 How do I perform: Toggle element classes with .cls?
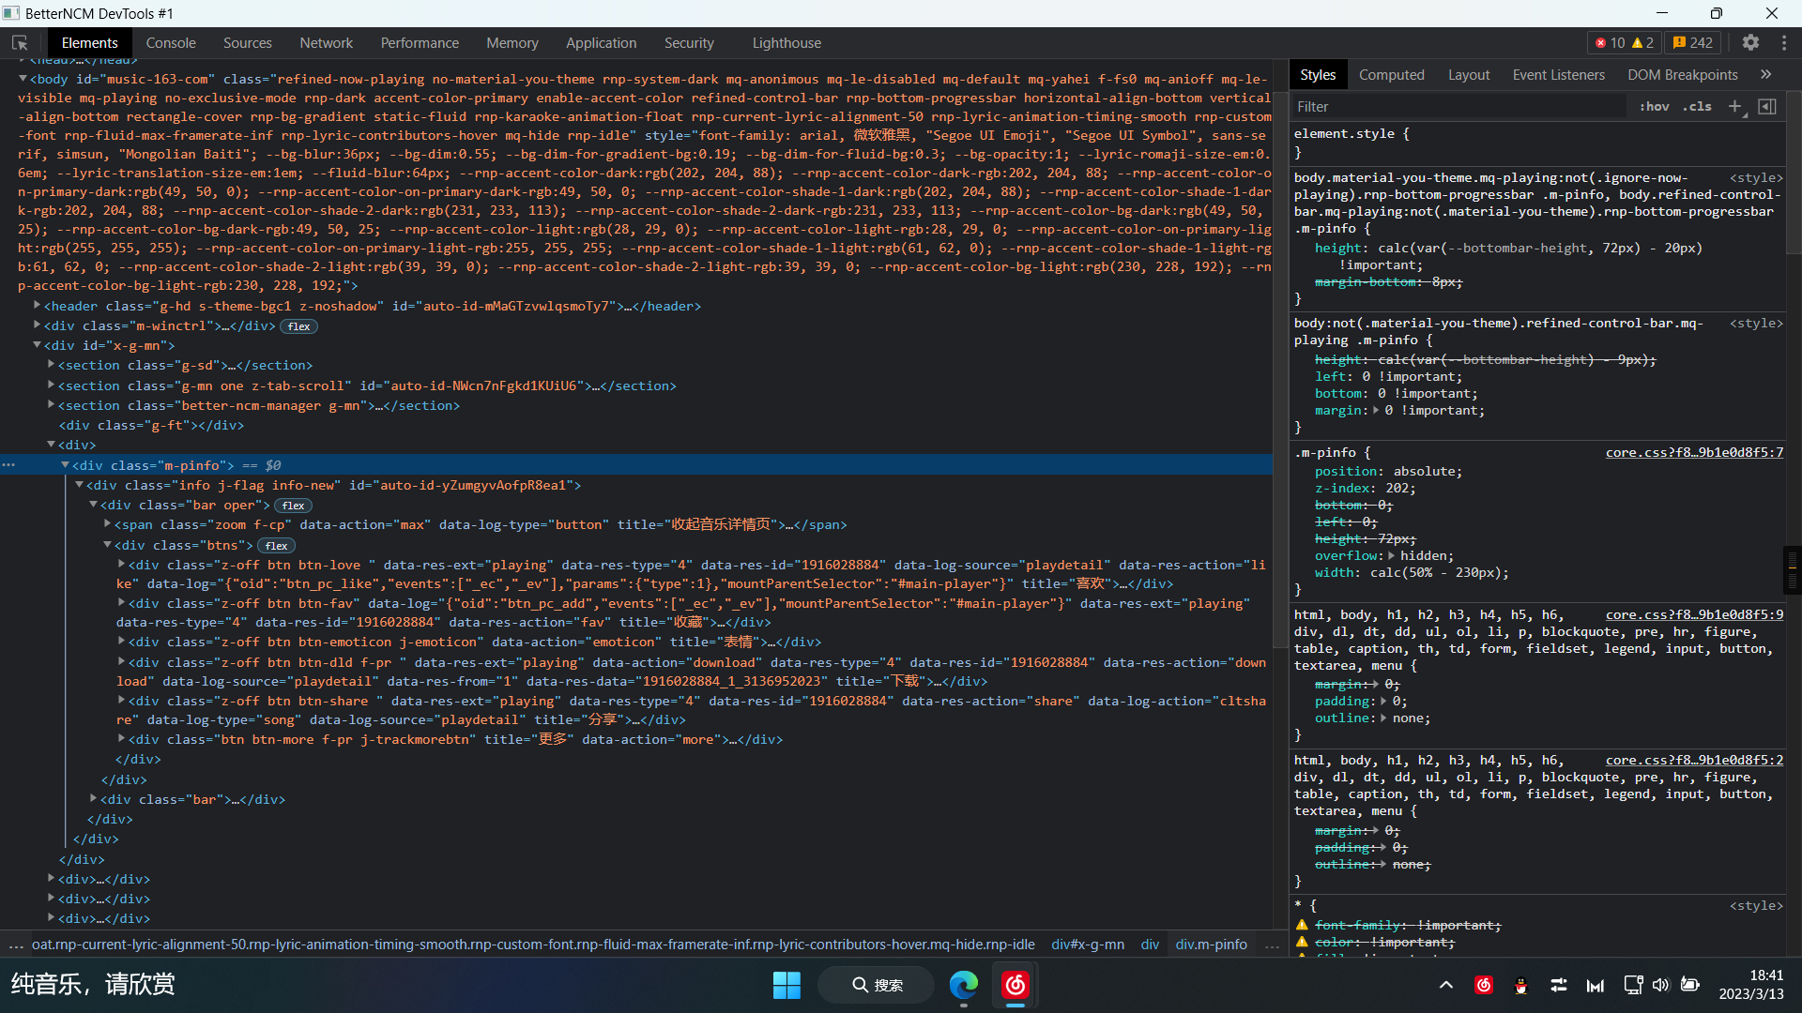pyautogui.click(x=1697, y=106)
